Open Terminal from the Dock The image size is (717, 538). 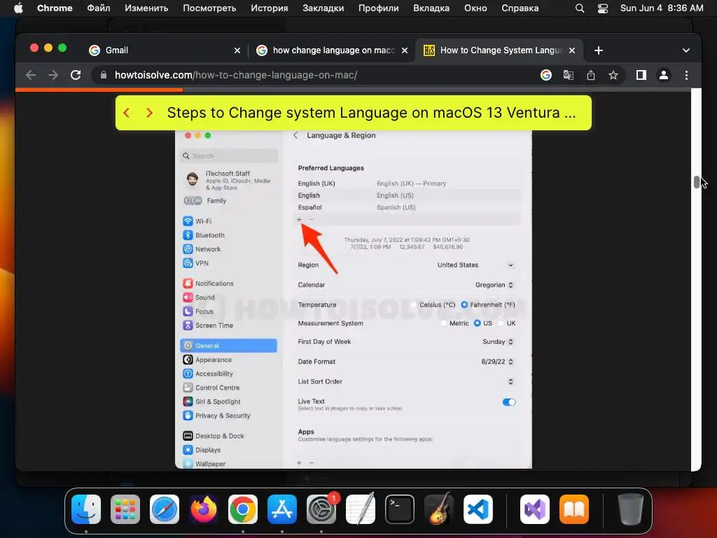coord(400,509)
